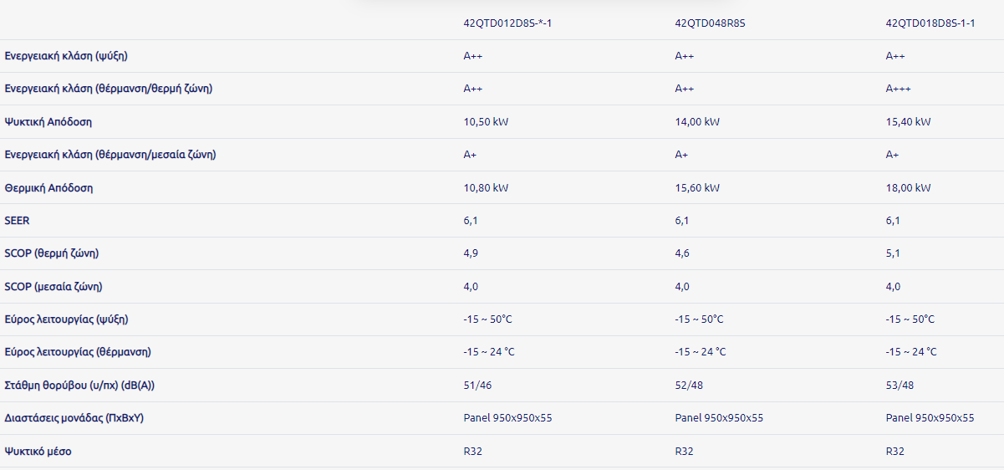1004x470 pixels.
Task: Click the SEER row label
Action: click(x=17, y=221)
